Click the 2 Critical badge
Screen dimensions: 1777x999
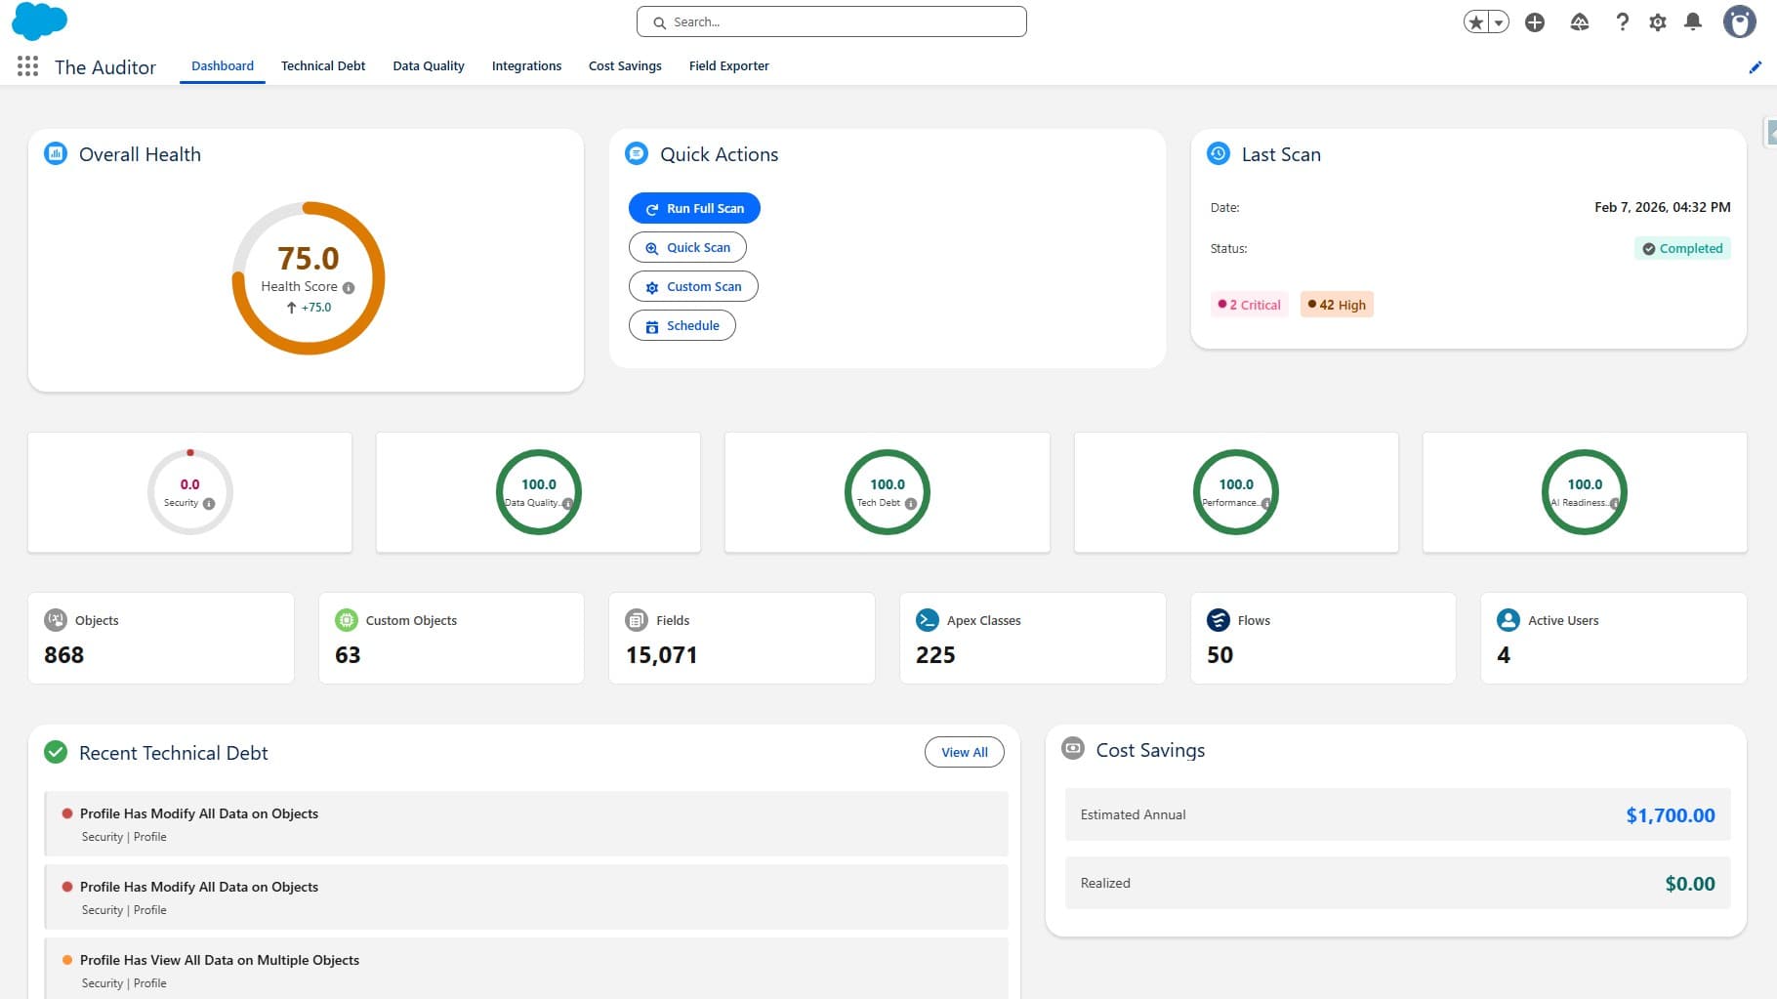click(1250, 305)
